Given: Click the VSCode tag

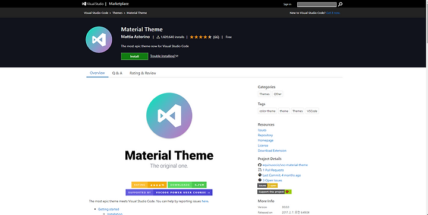Looking at the screenshot, I should coord(312,111).
